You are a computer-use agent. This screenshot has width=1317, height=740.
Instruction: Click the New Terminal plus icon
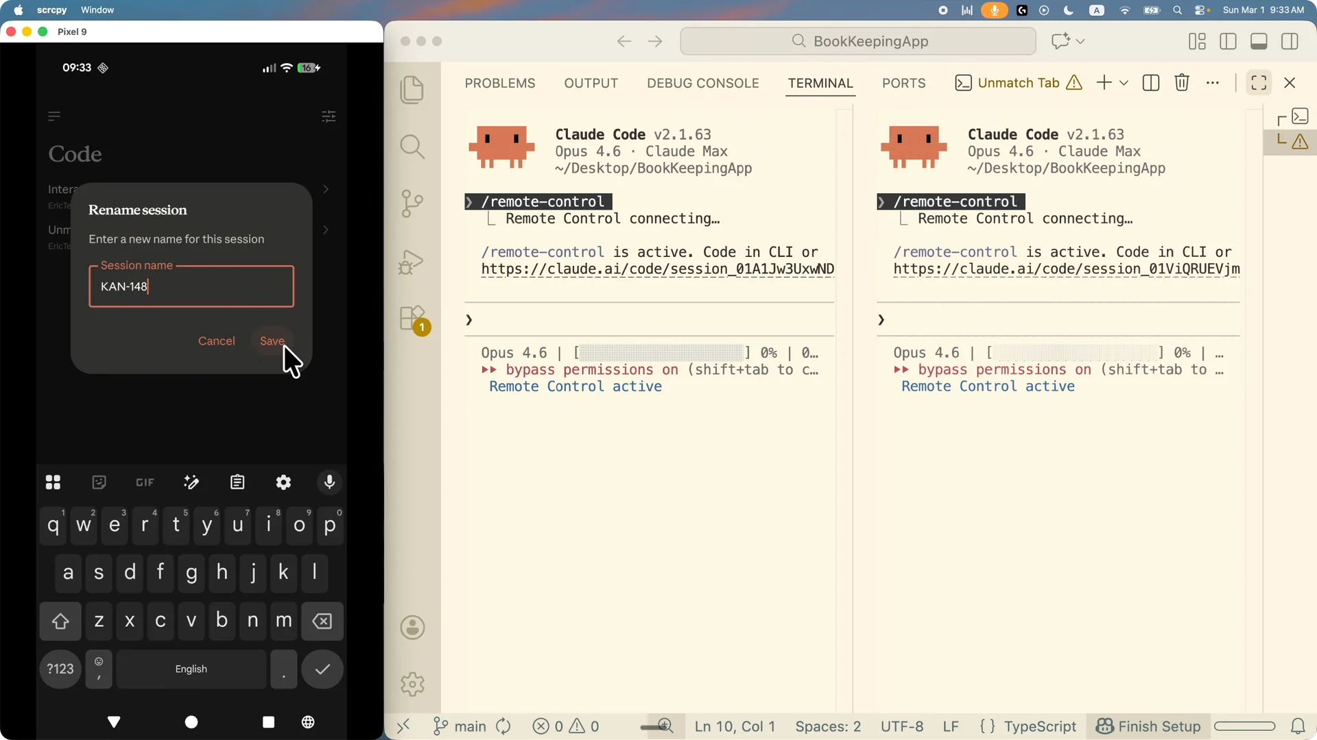pyautogui.click(x=1104, y=83)
